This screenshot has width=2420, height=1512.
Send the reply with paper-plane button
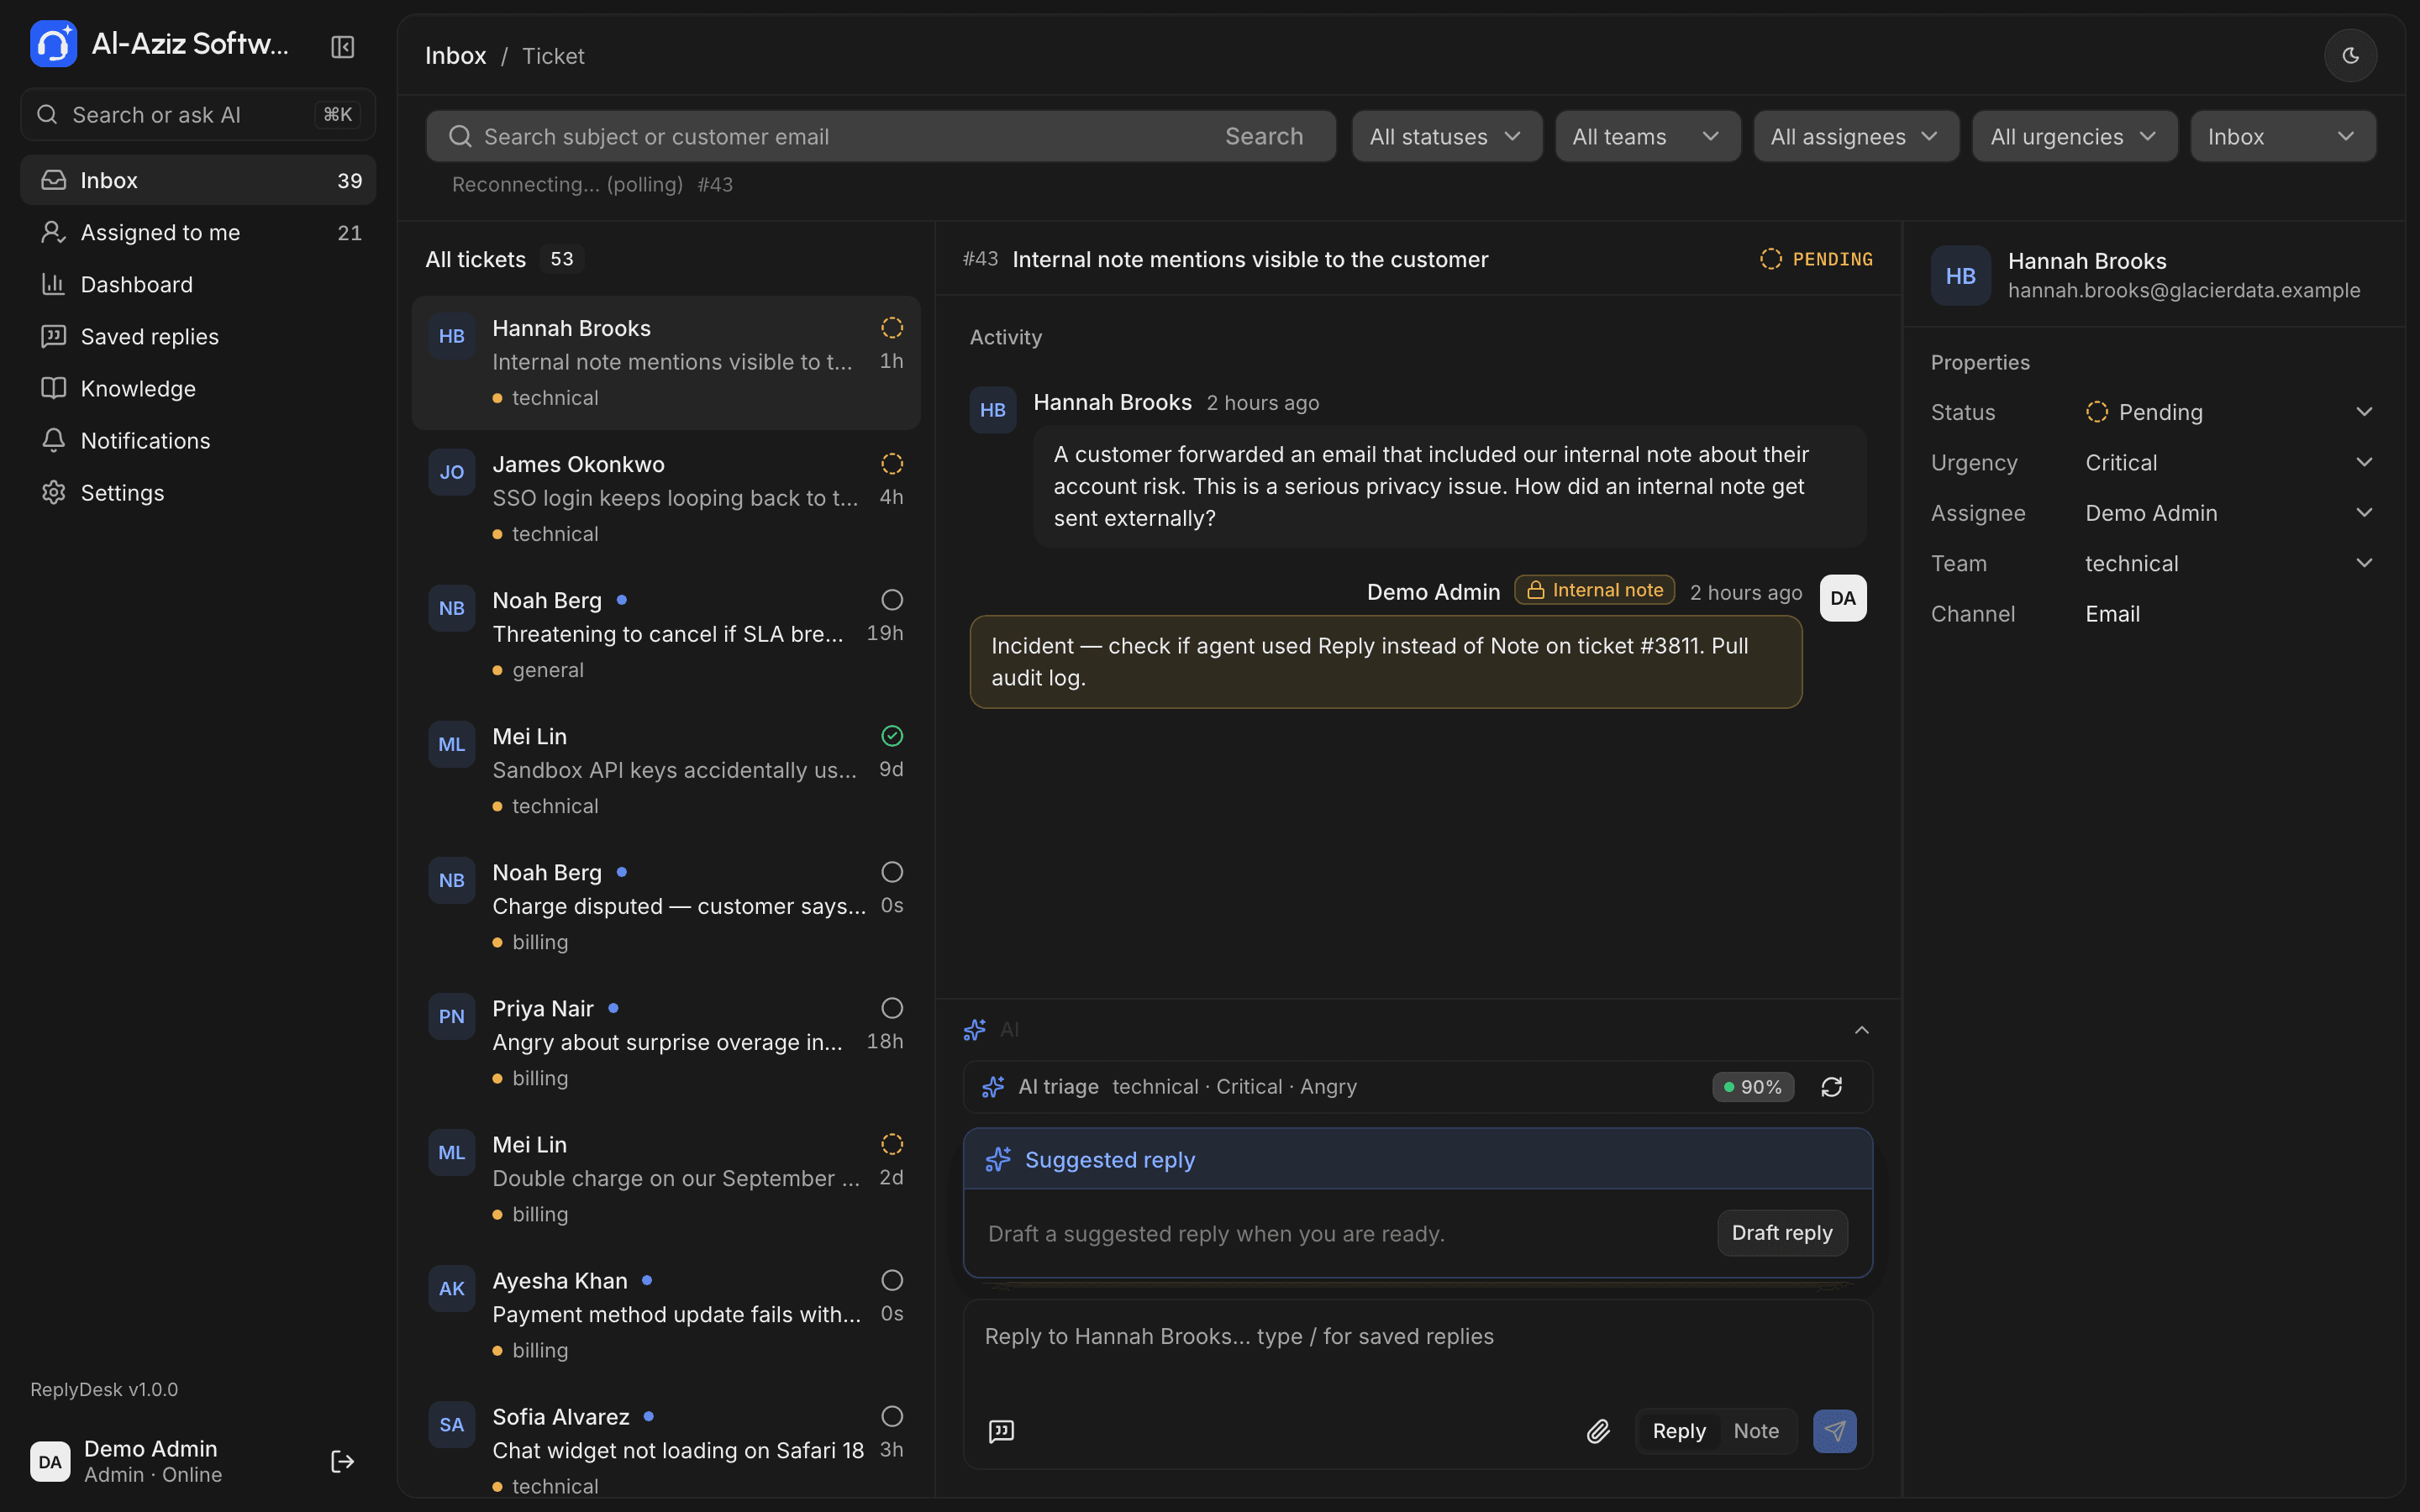point(1835,1431)
